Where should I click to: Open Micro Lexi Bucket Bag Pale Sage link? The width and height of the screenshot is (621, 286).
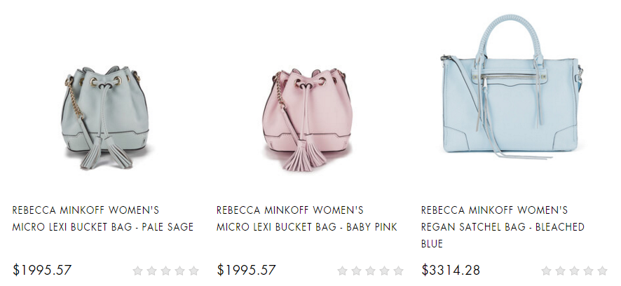pyautogui.click(x=103, y=218)
